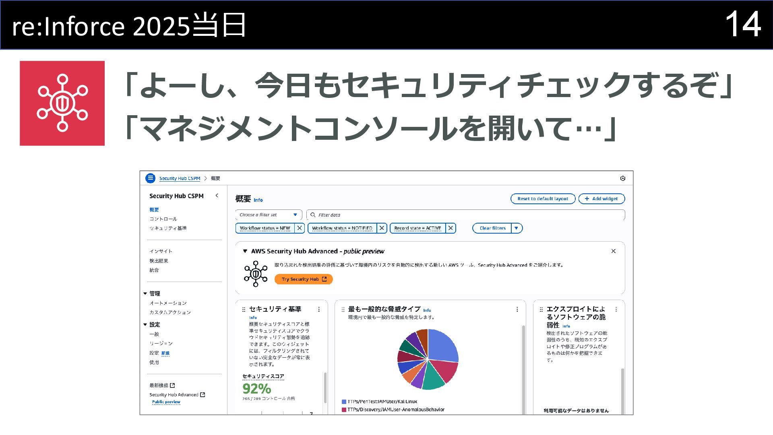The height and width of the screenshot is (435, 773).
Task: Open Security Hub Advanced link in sidebar
Action: (174, 395)
